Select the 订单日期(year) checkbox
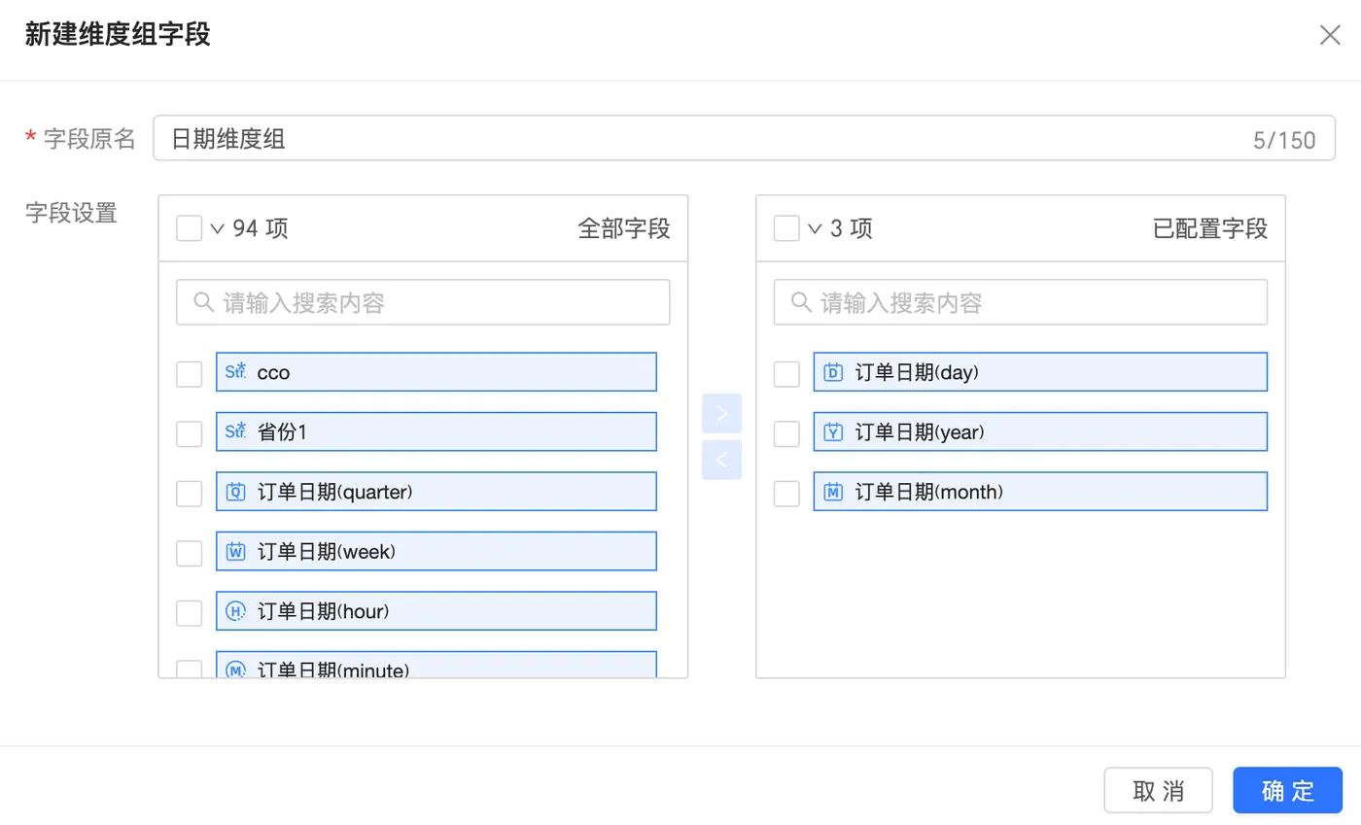1361x825 pixels. (x=786, y=433)
